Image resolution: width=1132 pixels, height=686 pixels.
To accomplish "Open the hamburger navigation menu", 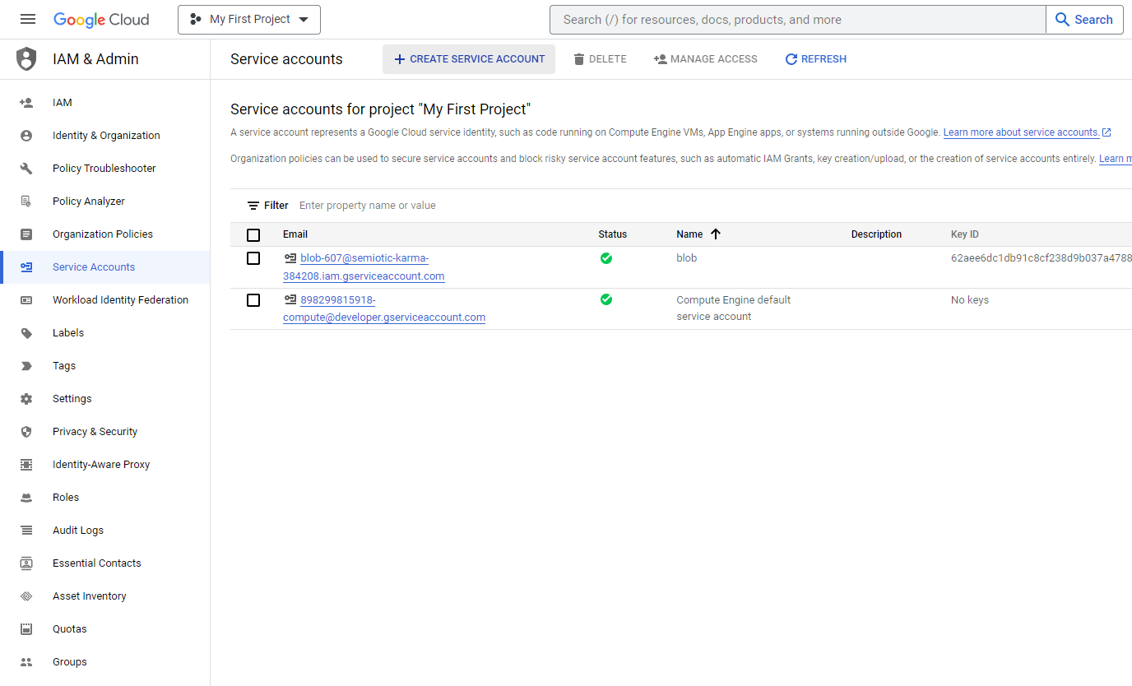I will (28, 19).
